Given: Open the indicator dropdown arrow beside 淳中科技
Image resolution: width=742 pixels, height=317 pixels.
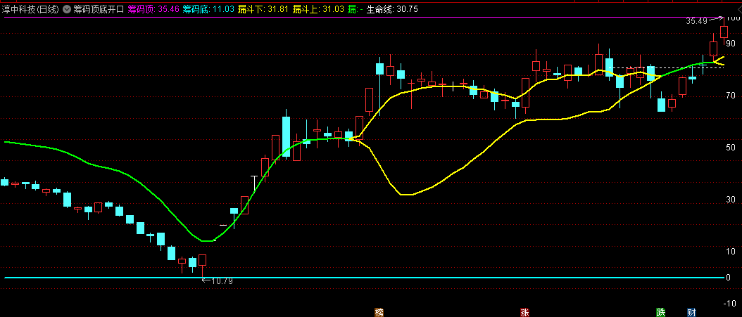Looking at the screenshot, I should (67, 9).
